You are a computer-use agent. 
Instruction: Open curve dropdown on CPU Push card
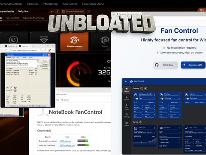[x=172, y=98]
